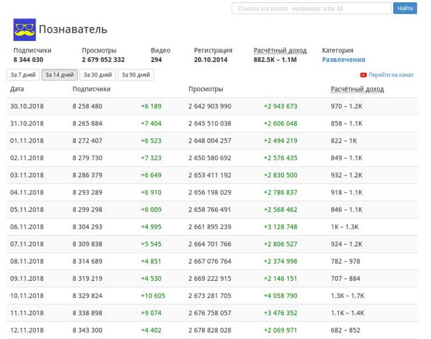Click the date 11.11.2018

point(27,313)
